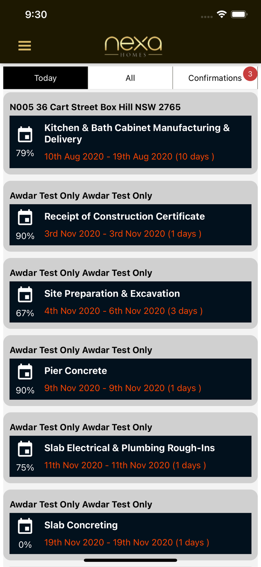This screenshot has width=261, height=567.
Task: Click calendar icon for Slab Electrical & Plumbing
Action: point(25,449)
